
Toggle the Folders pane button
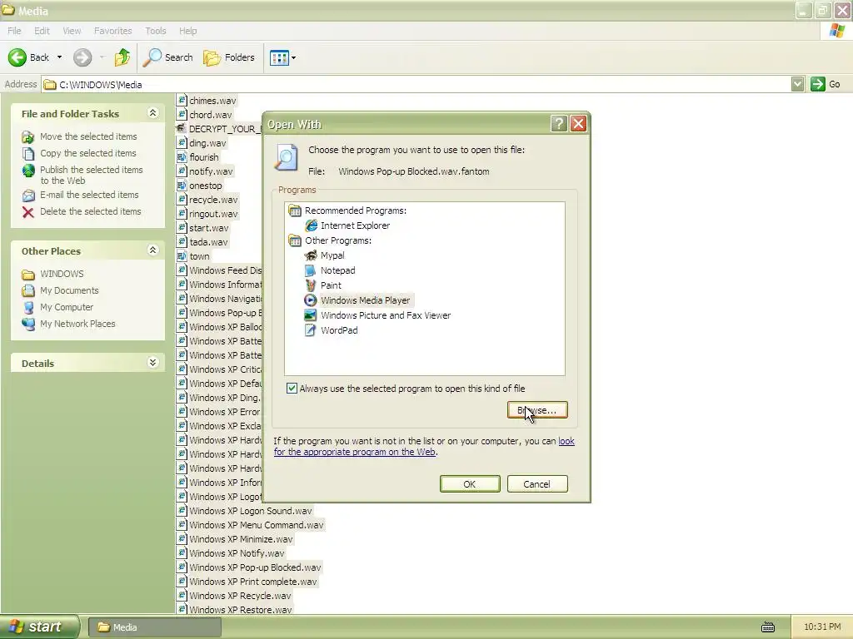coord(228,57)
